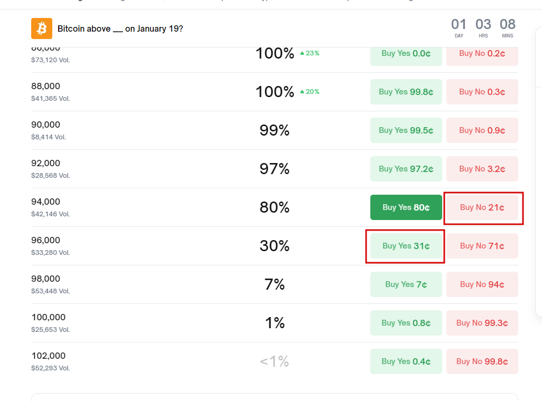The image size is (542, 401).
Task: Choose Buy Yes 31¢ for 96,000
Action: (x=406, y=246)
